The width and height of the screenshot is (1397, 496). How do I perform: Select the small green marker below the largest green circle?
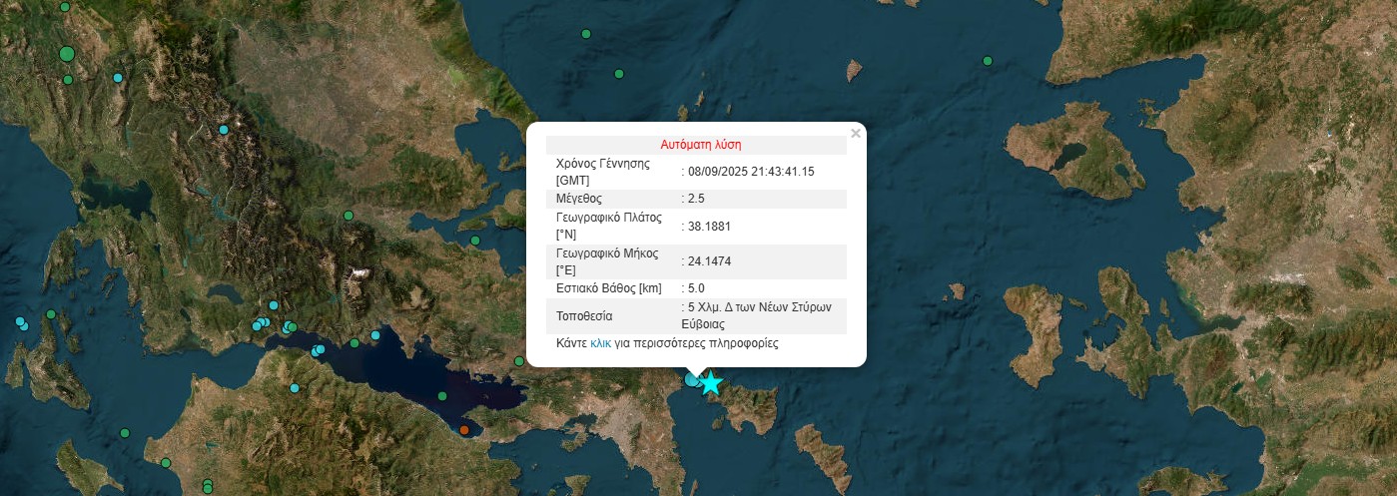[x=68, y=80]
